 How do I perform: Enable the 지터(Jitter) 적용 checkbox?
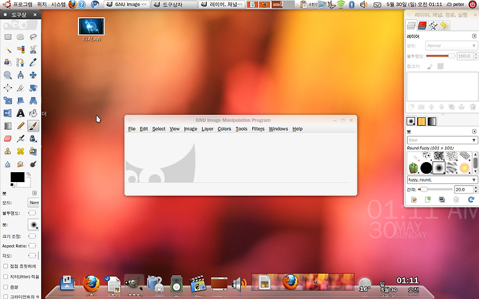5,276
